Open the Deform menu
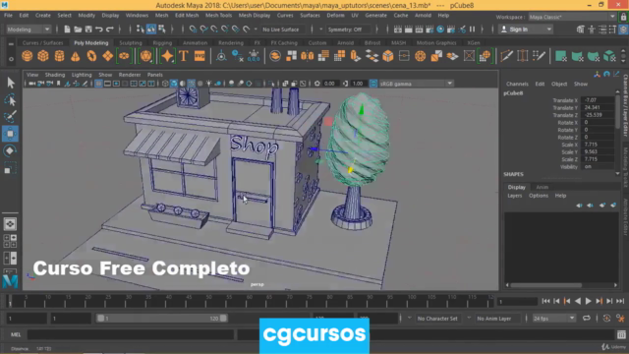 coord(335,16)
